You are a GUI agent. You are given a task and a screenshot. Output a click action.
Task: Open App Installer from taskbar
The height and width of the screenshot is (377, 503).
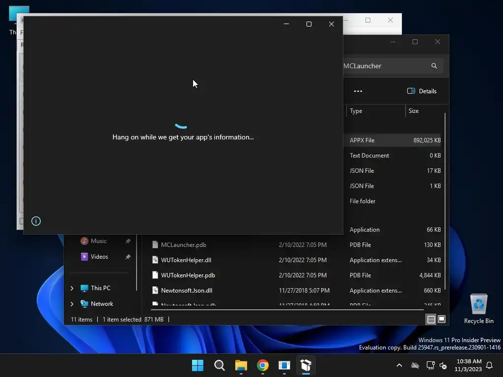306,365
